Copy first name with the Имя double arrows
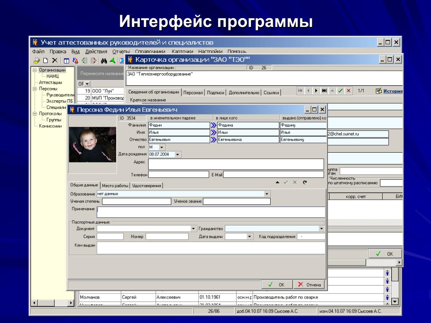This screenshot has height=323, width=431. click(213, 132)
